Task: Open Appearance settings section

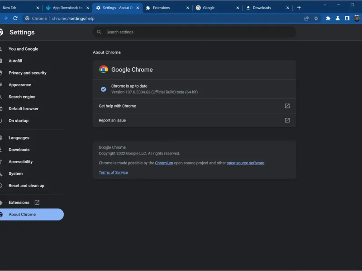Action: tap(20, 85)
